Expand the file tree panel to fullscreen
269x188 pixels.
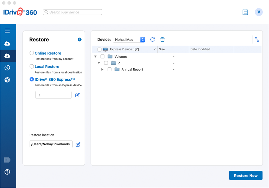tap(257, 39)
